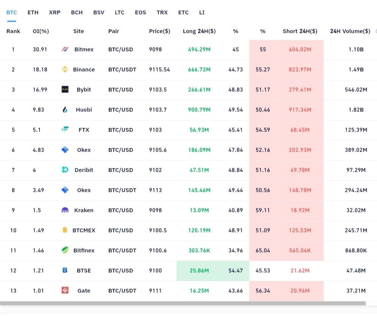Click Bybit OI value 16.99
This screenshot has width=377, height=316.
point(40,90)
